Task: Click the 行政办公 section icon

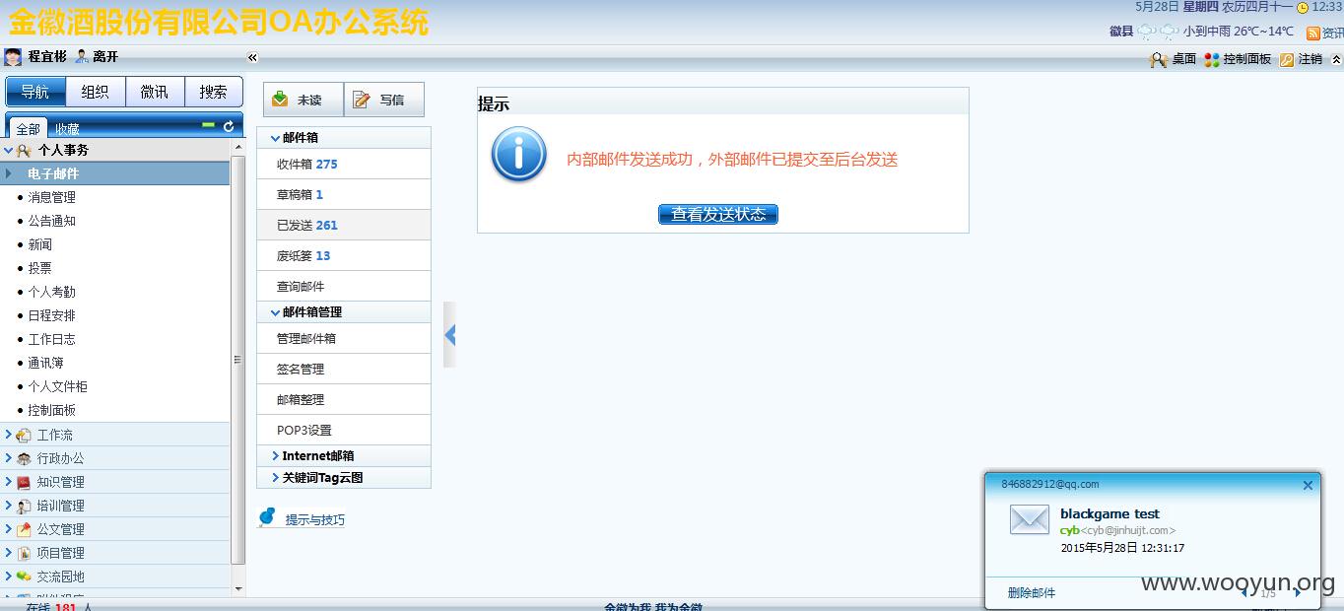Action: point(24,458)
